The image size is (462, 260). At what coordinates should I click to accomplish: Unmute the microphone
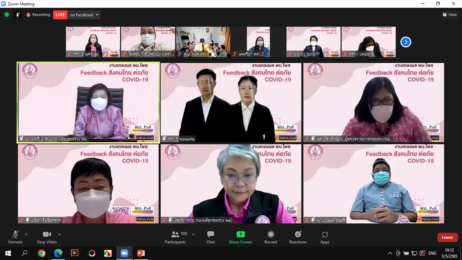[15, 237]
